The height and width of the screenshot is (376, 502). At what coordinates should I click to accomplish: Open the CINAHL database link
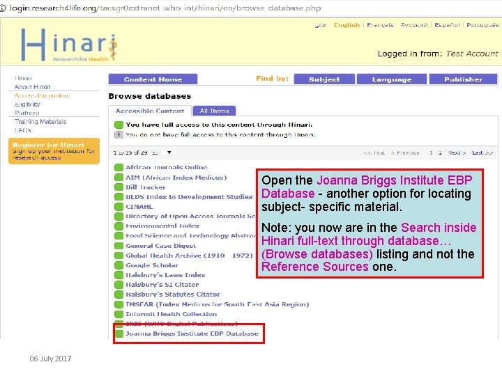pyautogui.click(x=139, y=207)
